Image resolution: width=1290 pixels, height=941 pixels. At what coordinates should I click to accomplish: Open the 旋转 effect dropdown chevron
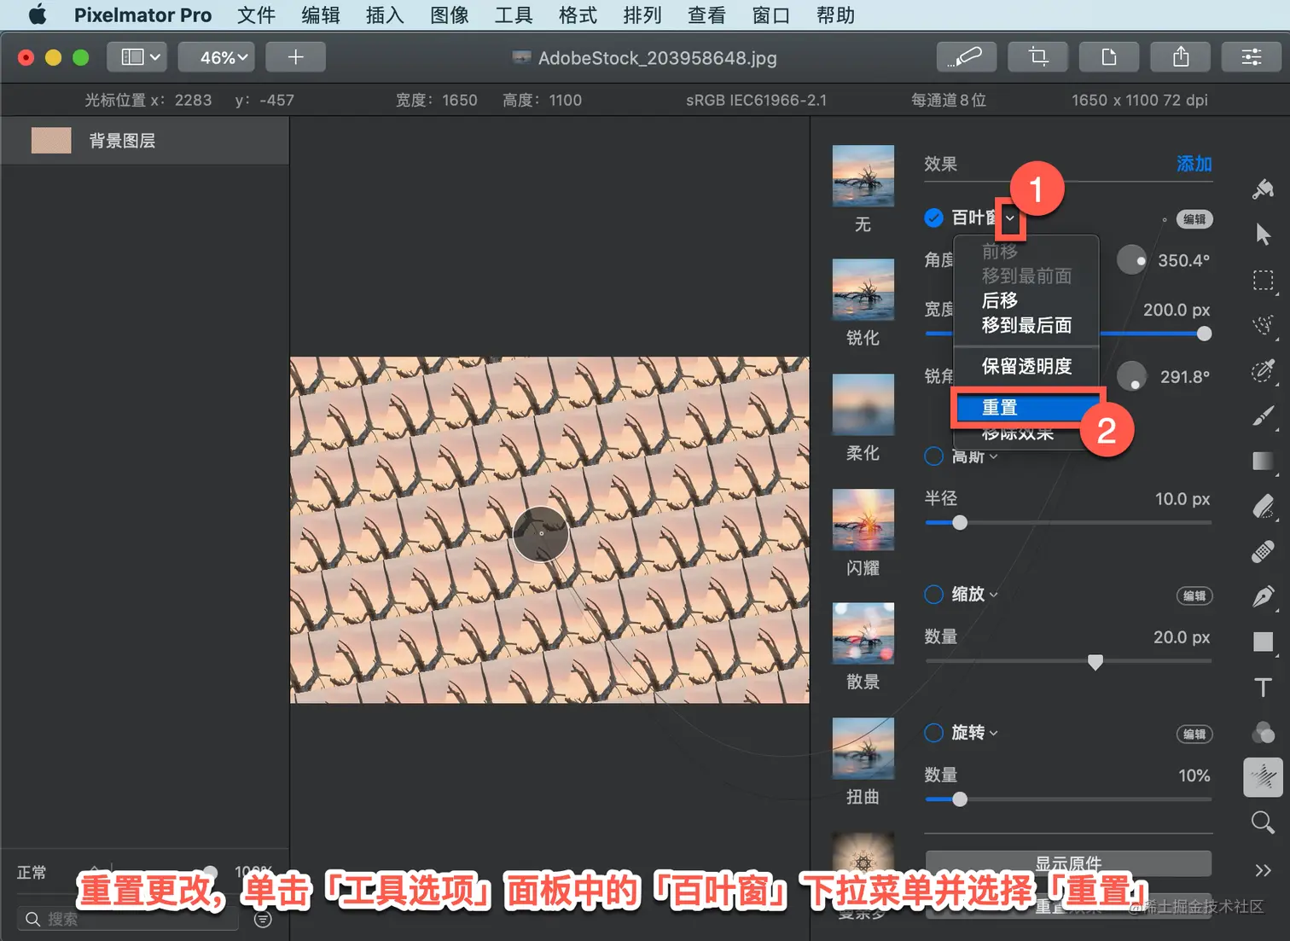(994, 733)
